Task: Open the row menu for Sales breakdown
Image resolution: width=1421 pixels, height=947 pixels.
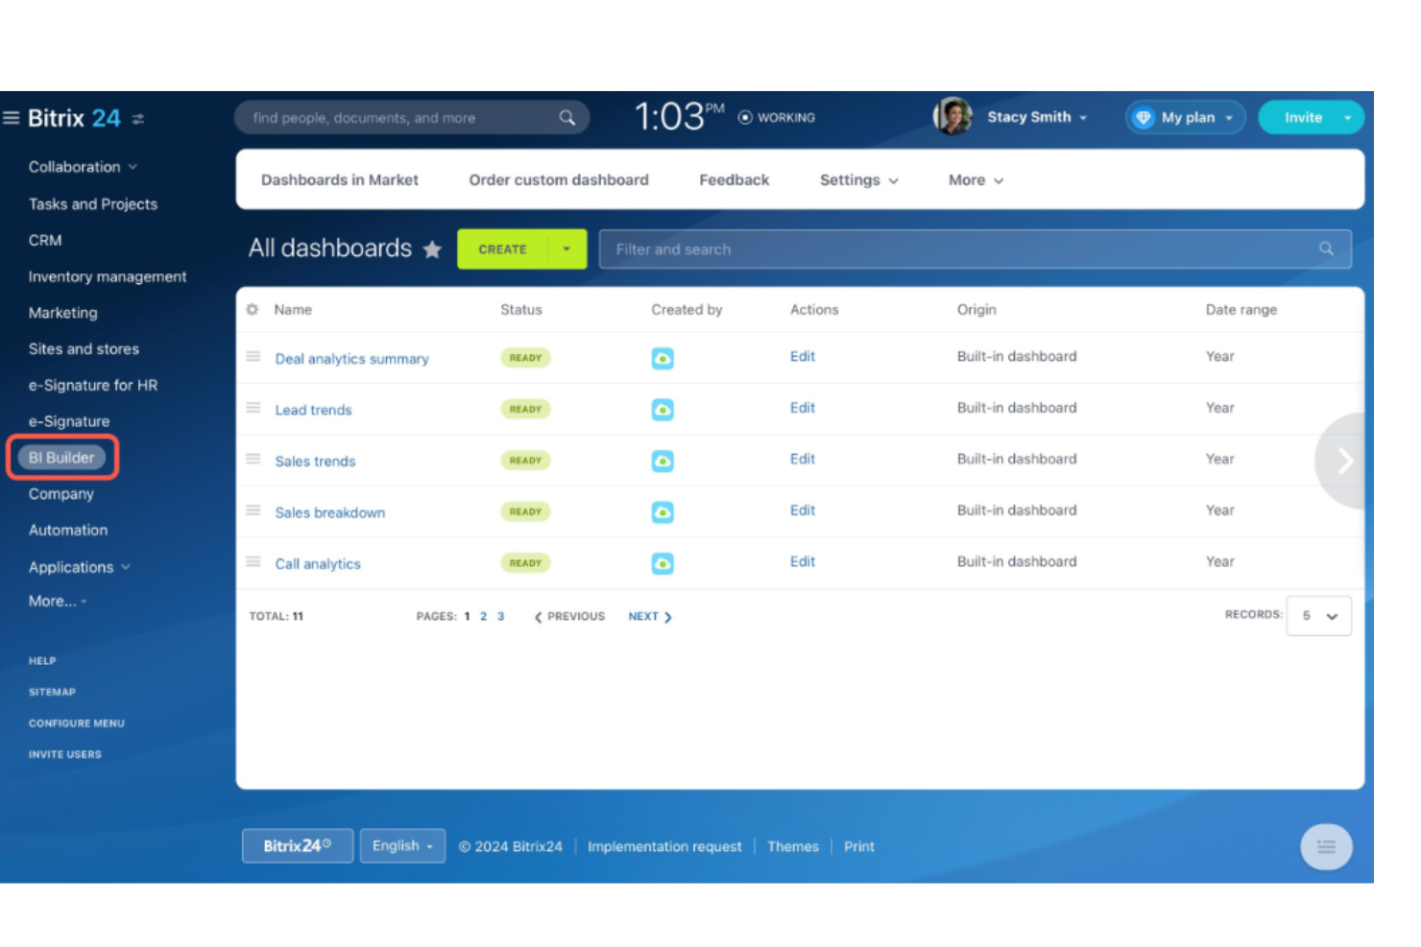Action: [253, 510]
